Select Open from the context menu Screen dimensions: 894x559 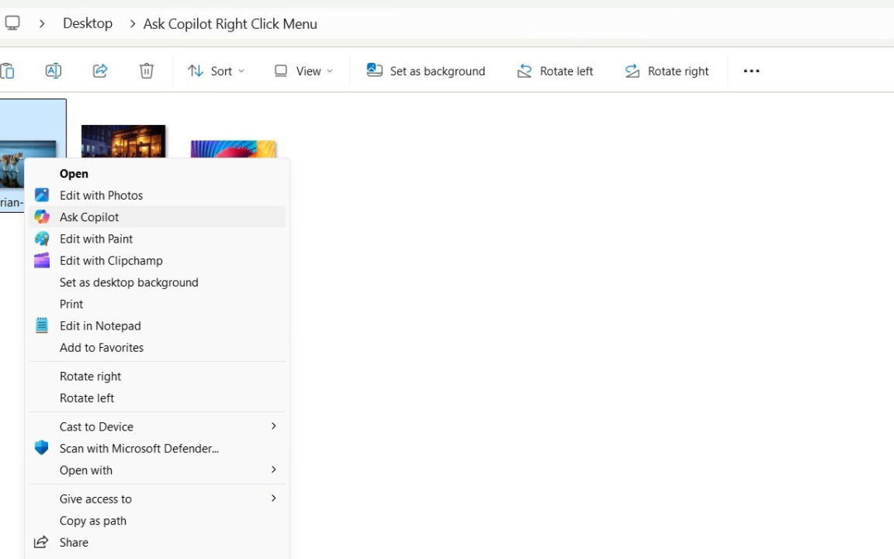tap(74, 173)
